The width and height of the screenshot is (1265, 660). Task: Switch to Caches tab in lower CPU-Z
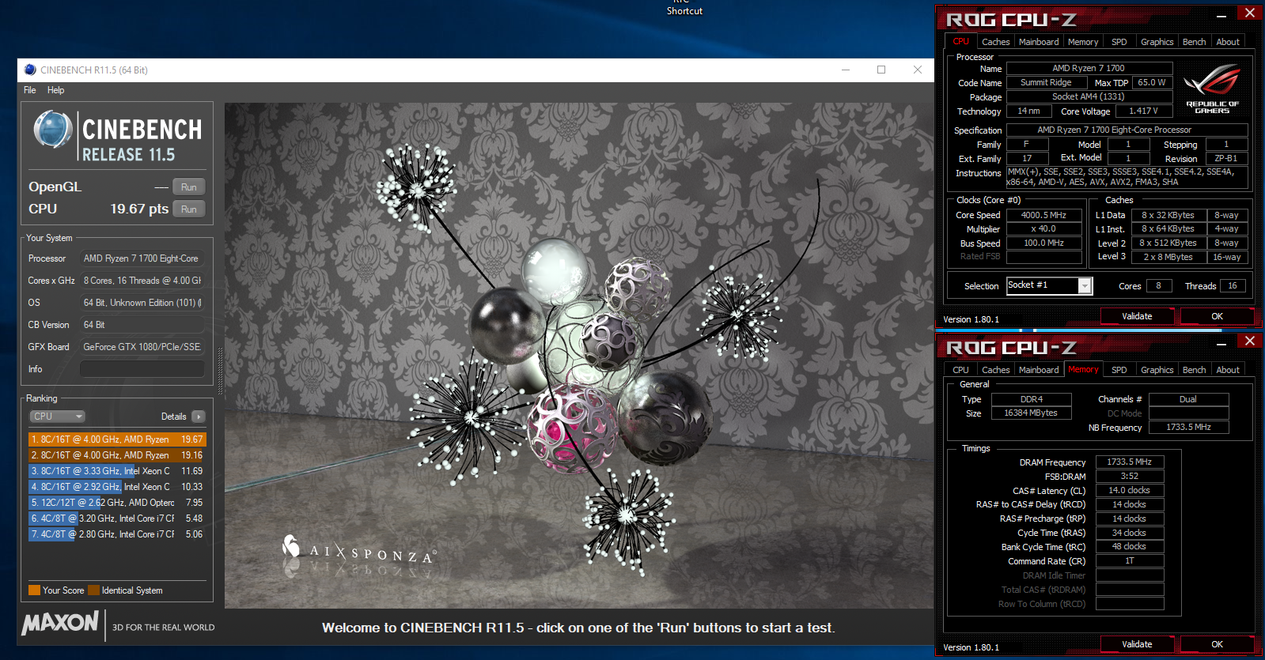(995, 370)
